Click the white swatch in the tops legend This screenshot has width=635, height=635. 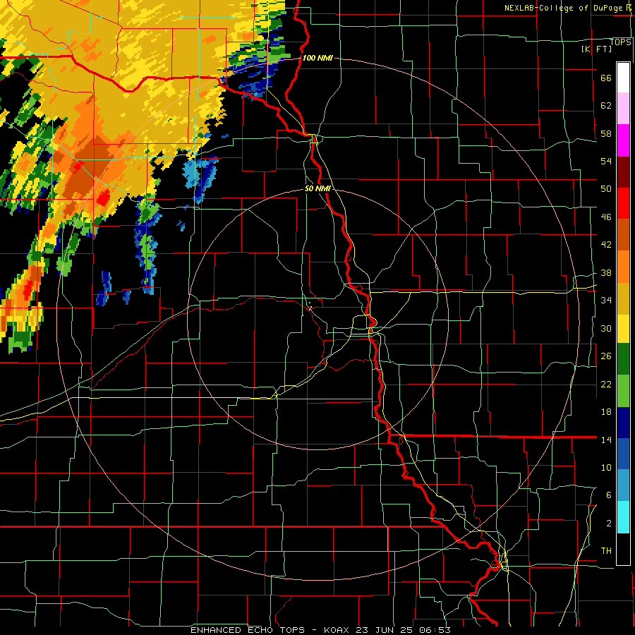click(623, 78)
